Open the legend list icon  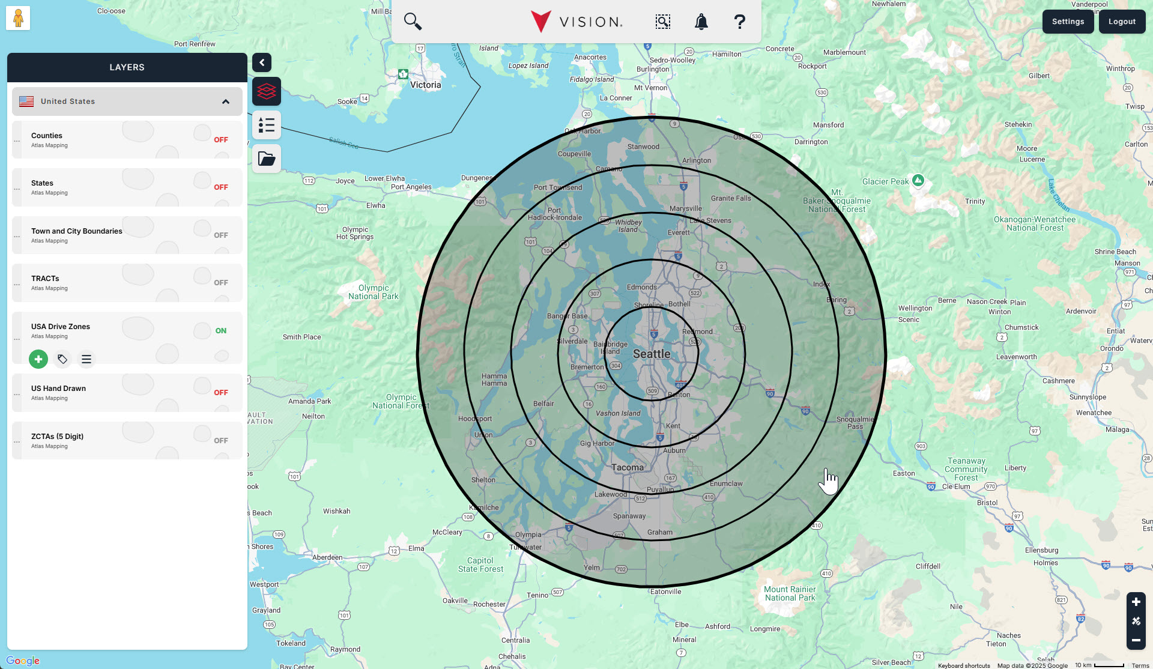click(x=267, y=125)
